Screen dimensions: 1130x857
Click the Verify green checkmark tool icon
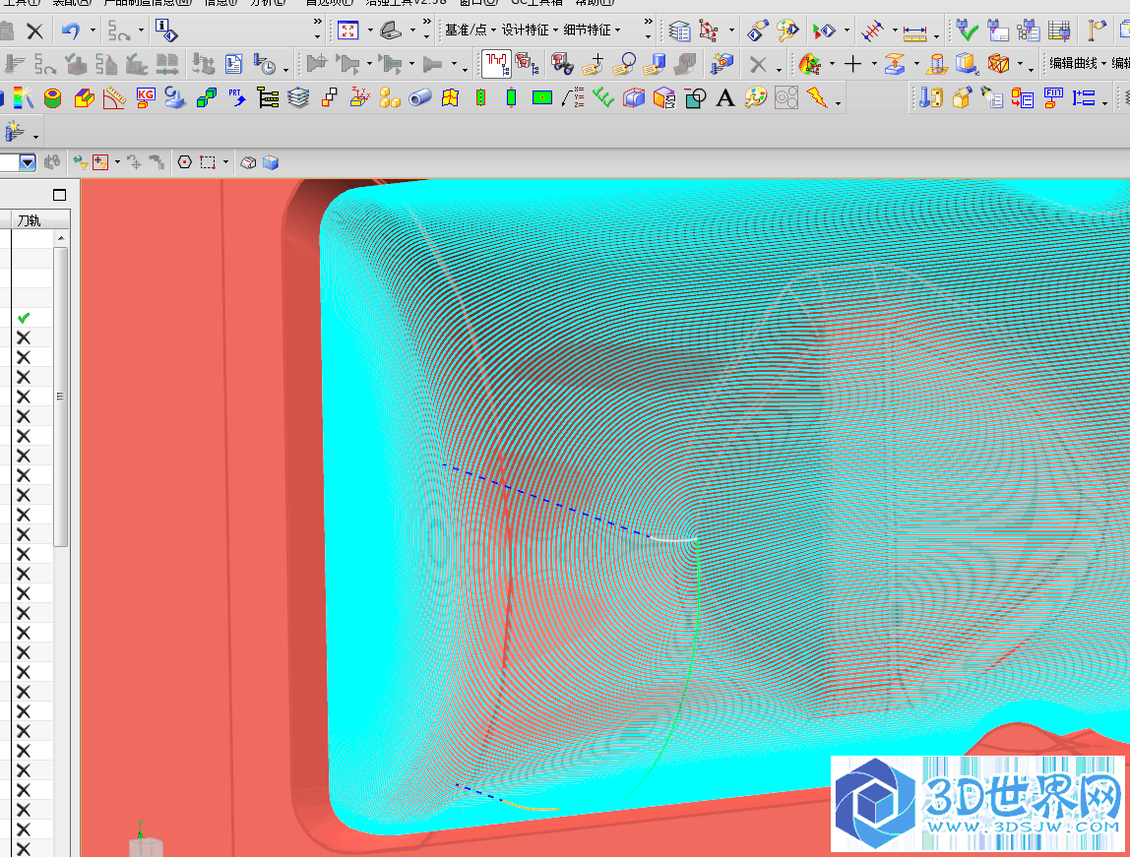(966, 31)
